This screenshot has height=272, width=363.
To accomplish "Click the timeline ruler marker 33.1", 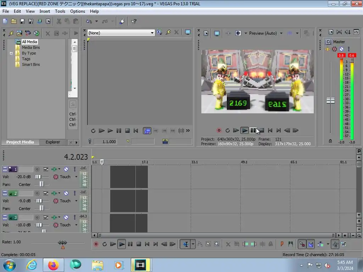I will click(195, 162).
